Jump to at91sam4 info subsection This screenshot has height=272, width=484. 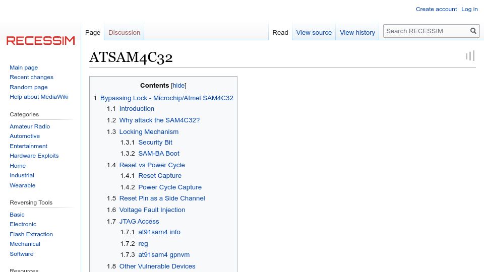tap(159, 232)
